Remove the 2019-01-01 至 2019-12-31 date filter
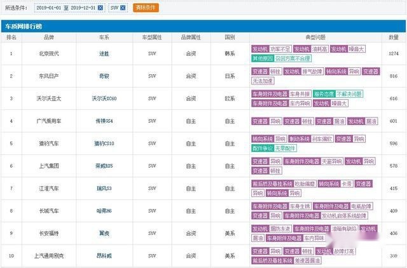This screenshot has height=268, width=407. tap(100, 8)
